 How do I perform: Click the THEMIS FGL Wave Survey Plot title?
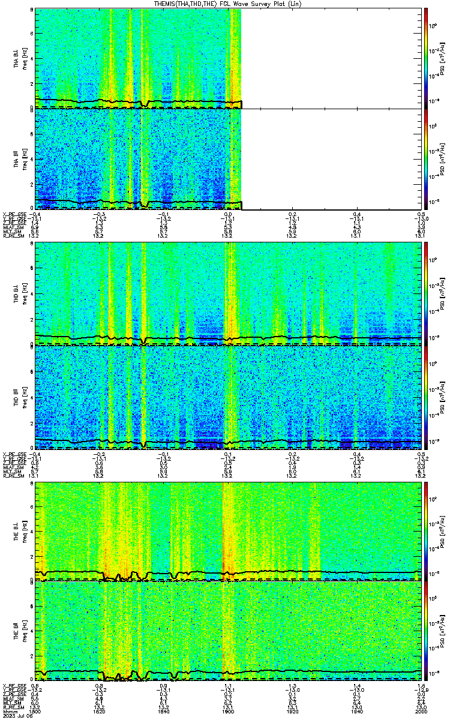[x=227, y=4]
